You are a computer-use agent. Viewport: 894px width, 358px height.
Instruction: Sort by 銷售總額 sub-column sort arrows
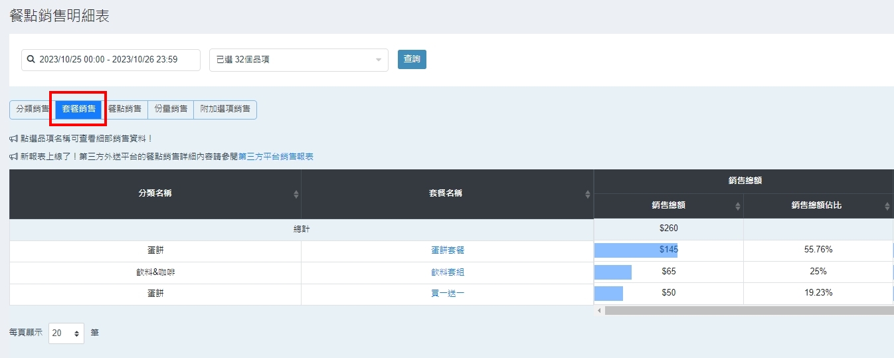(x=737, y=206)
